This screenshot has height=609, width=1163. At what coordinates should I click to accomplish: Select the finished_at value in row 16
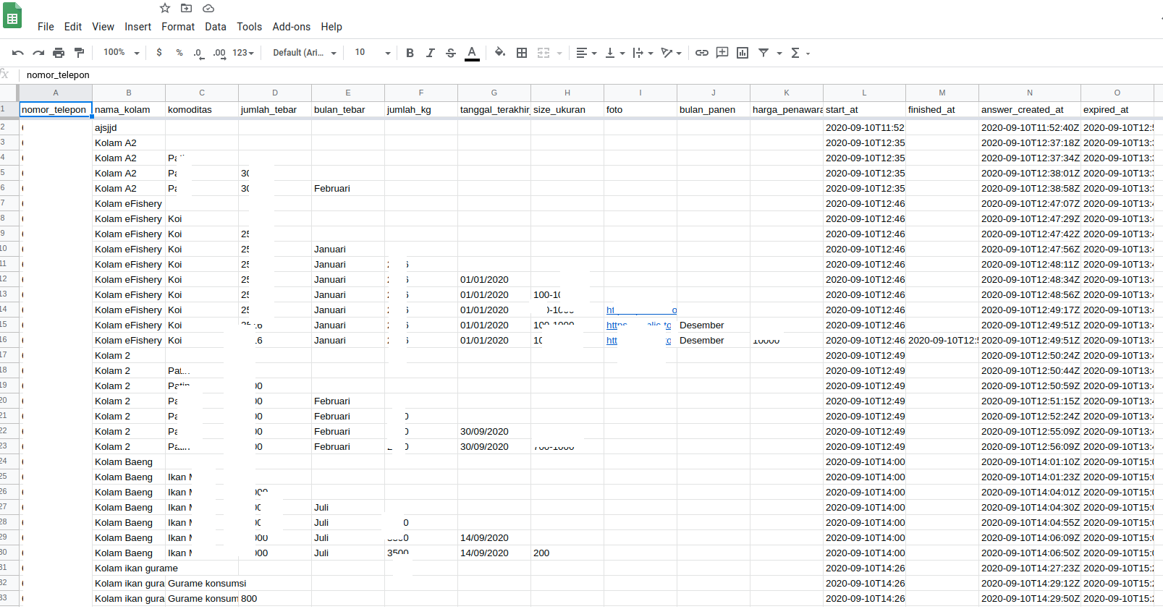(x=942, y=341)
